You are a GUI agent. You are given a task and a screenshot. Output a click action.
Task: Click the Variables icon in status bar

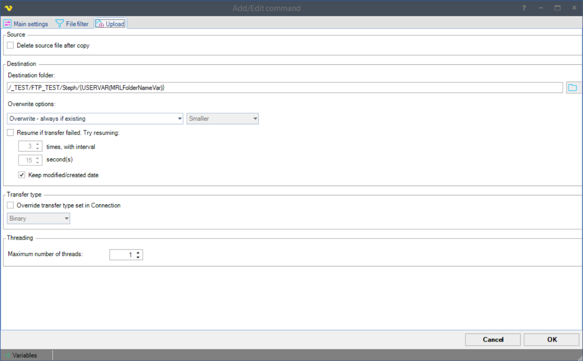coord(7,355)
